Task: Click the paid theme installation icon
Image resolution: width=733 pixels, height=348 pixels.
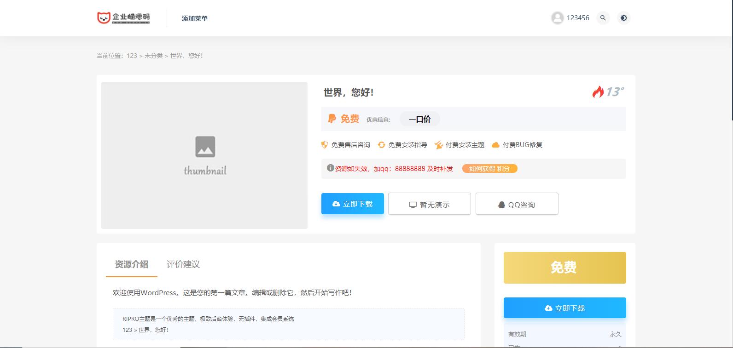Action: (x=438, y=145)
